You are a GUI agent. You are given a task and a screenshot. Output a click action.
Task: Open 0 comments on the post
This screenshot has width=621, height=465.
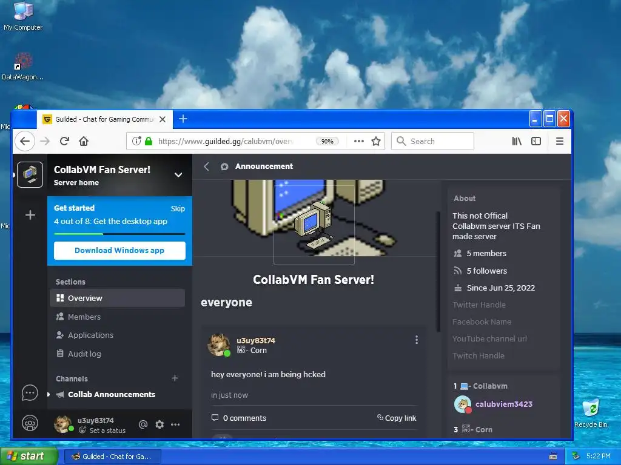click(x=238, y=418)
